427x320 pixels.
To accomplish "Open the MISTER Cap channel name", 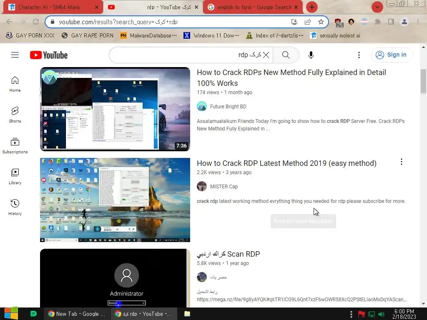I will point(224,187).
